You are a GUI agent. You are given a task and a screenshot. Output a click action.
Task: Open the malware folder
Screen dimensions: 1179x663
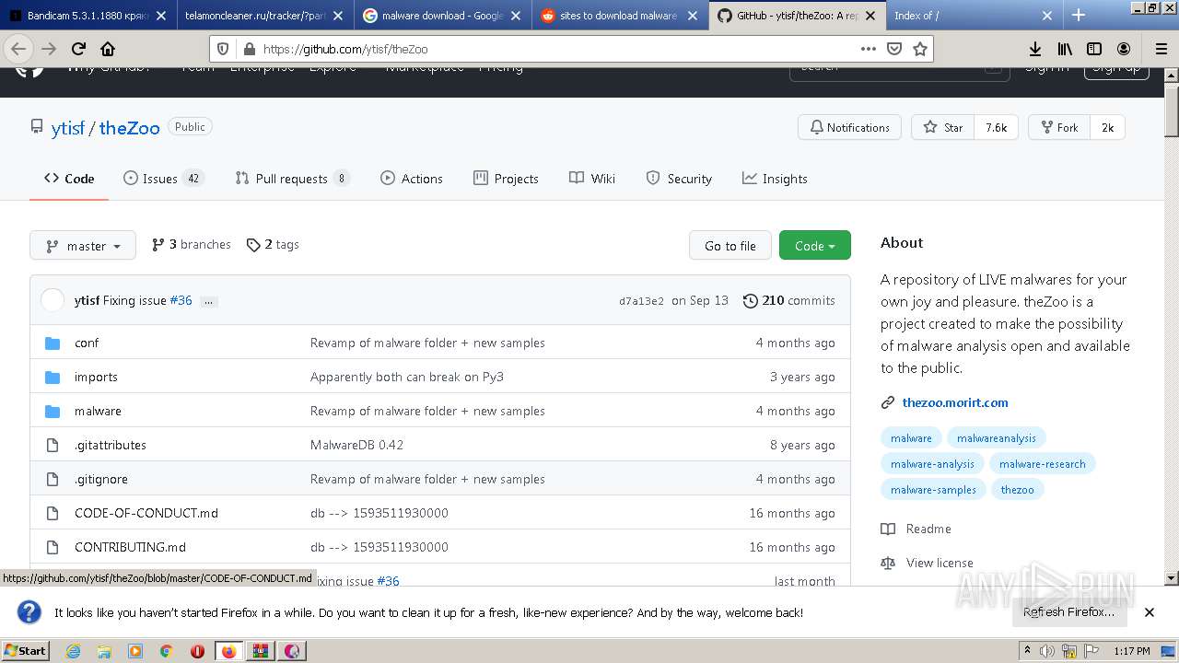(98, 411)
